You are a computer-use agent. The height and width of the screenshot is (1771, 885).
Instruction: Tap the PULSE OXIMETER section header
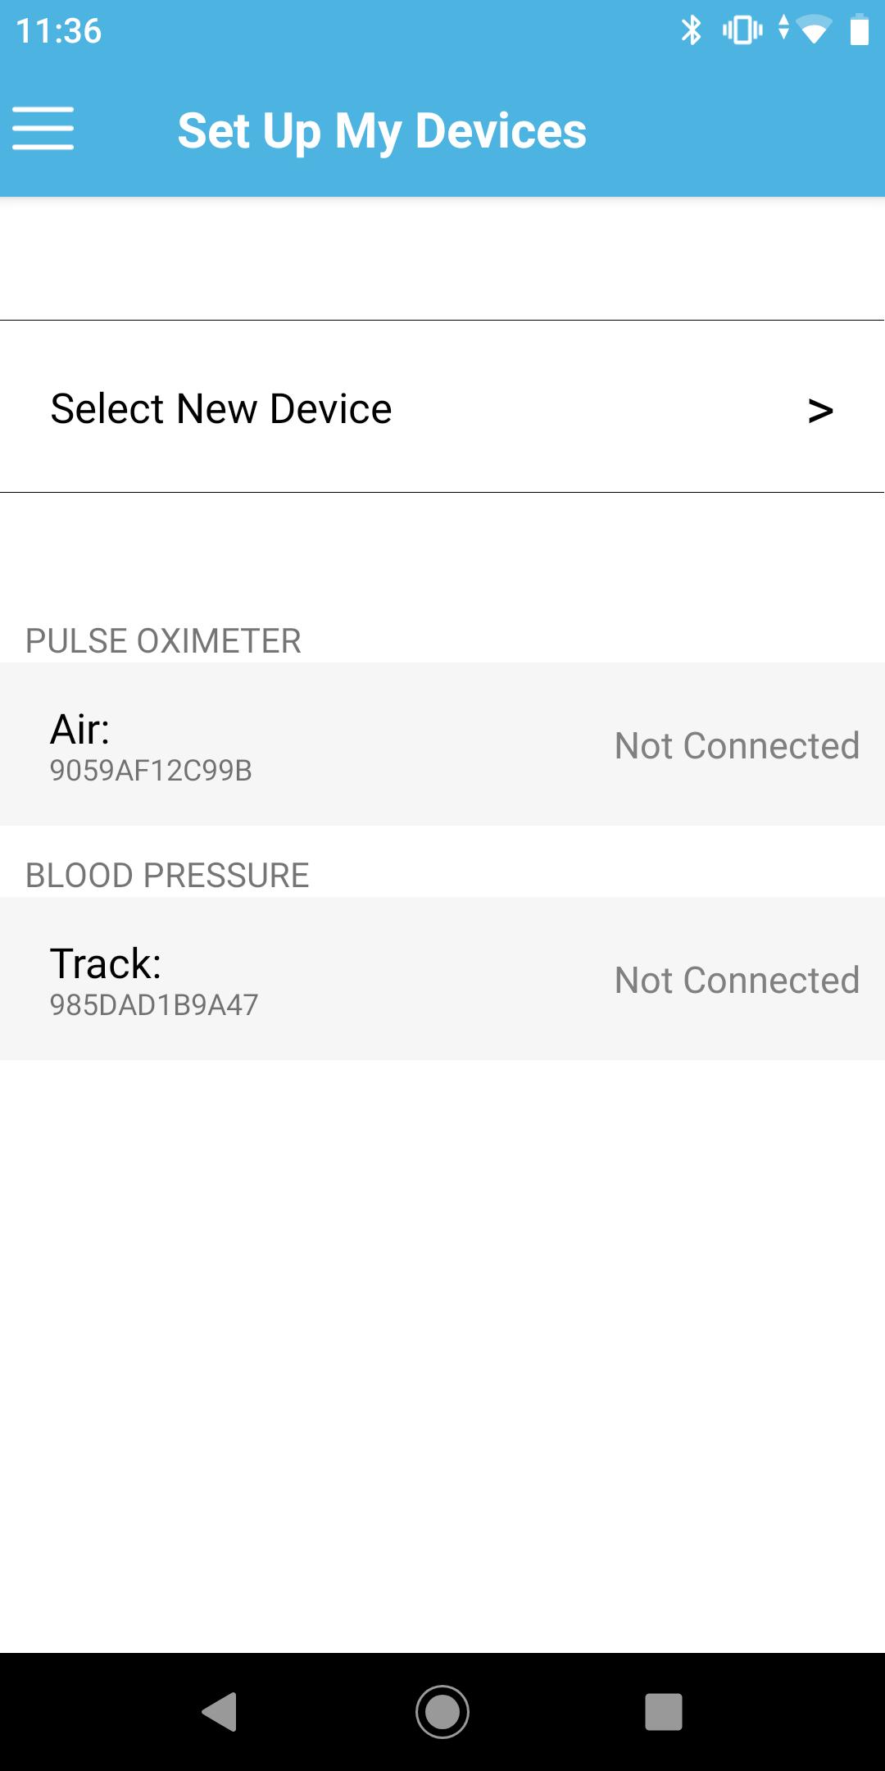(x=163, y=640)
